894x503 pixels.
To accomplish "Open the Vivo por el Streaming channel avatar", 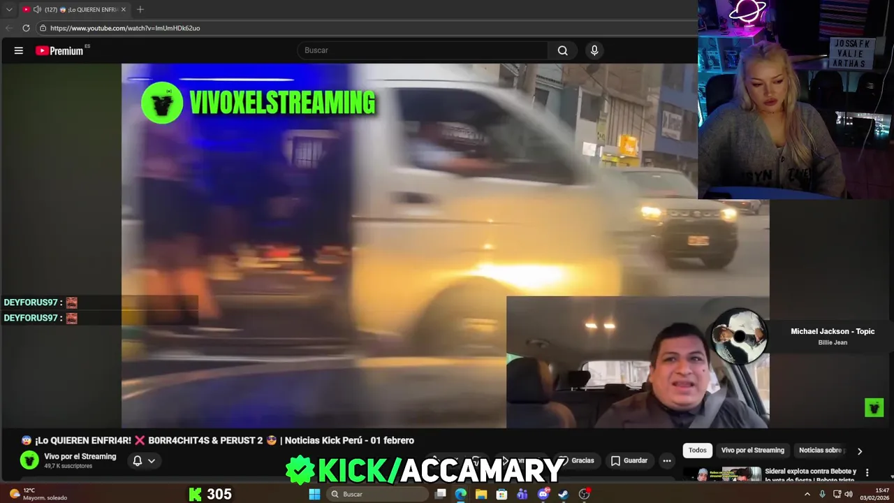I will [x=29, y=460].
